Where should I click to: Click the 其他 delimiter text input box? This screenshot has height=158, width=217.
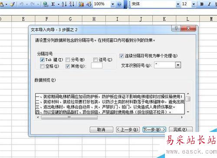(x=97, y=66)
